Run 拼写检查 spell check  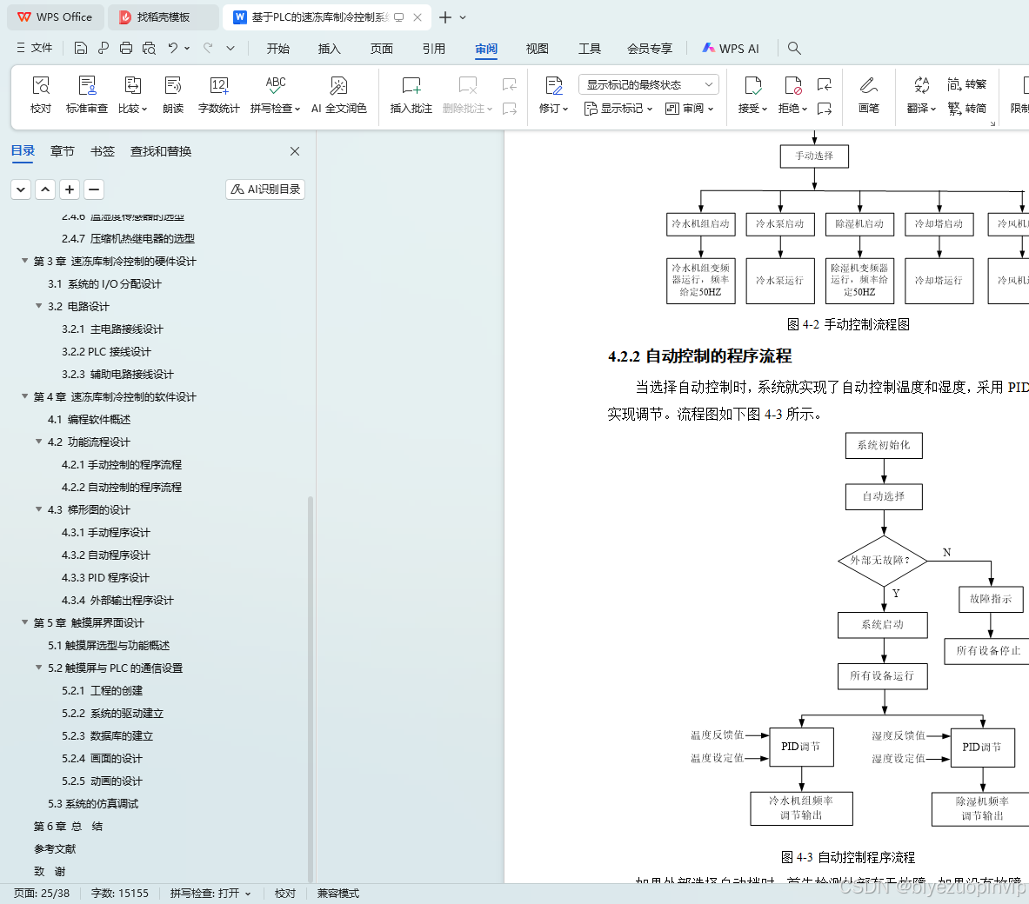click(x=275, y=95)
